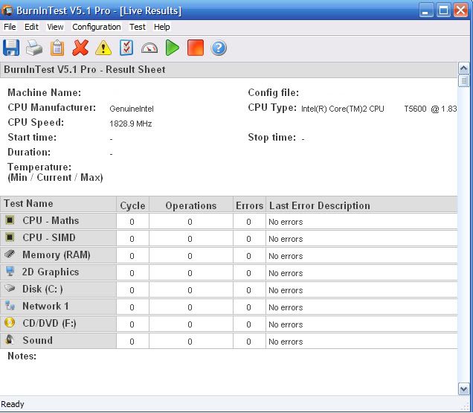Image resolution: width=473 pixels, height=413 pixels.
Task: Click the vertical scrollbar thumb
Action: coord(463,81)
